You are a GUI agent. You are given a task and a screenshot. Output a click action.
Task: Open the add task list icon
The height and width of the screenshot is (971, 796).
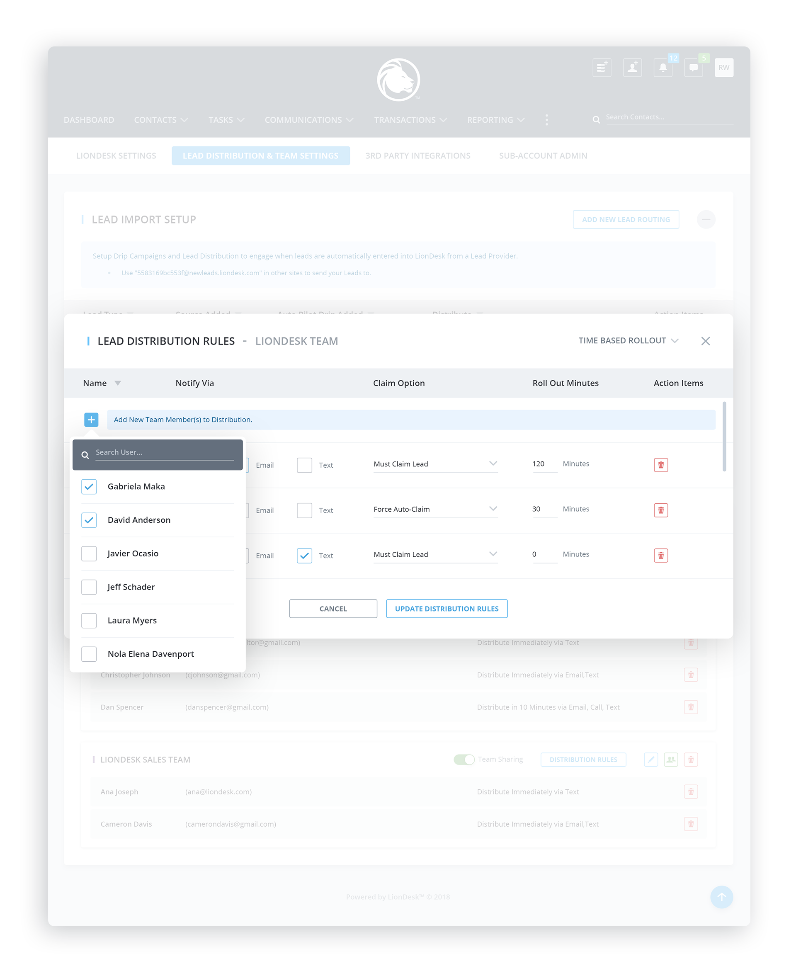pos(602,68)
